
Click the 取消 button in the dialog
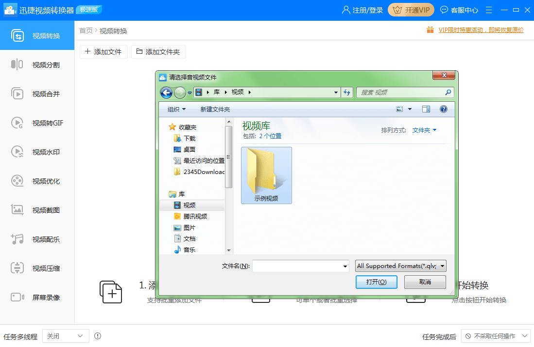(425, 282)
